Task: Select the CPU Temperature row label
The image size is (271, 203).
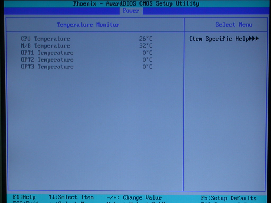Action: coord(45,39)
